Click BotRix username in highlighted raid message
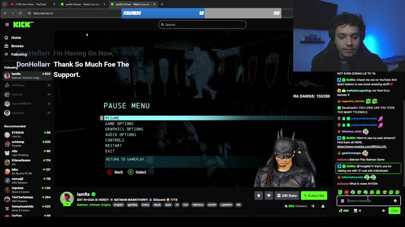This screenshot has width=405, height=227. (x=351, y=166)
